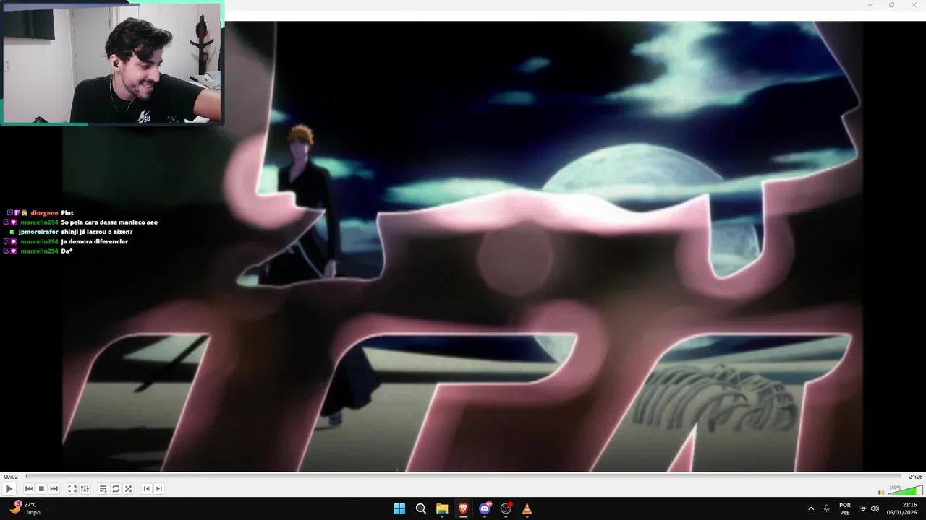Toggle shuffle random playback
This screenshot has width=926, height=520.
[128, 489]
